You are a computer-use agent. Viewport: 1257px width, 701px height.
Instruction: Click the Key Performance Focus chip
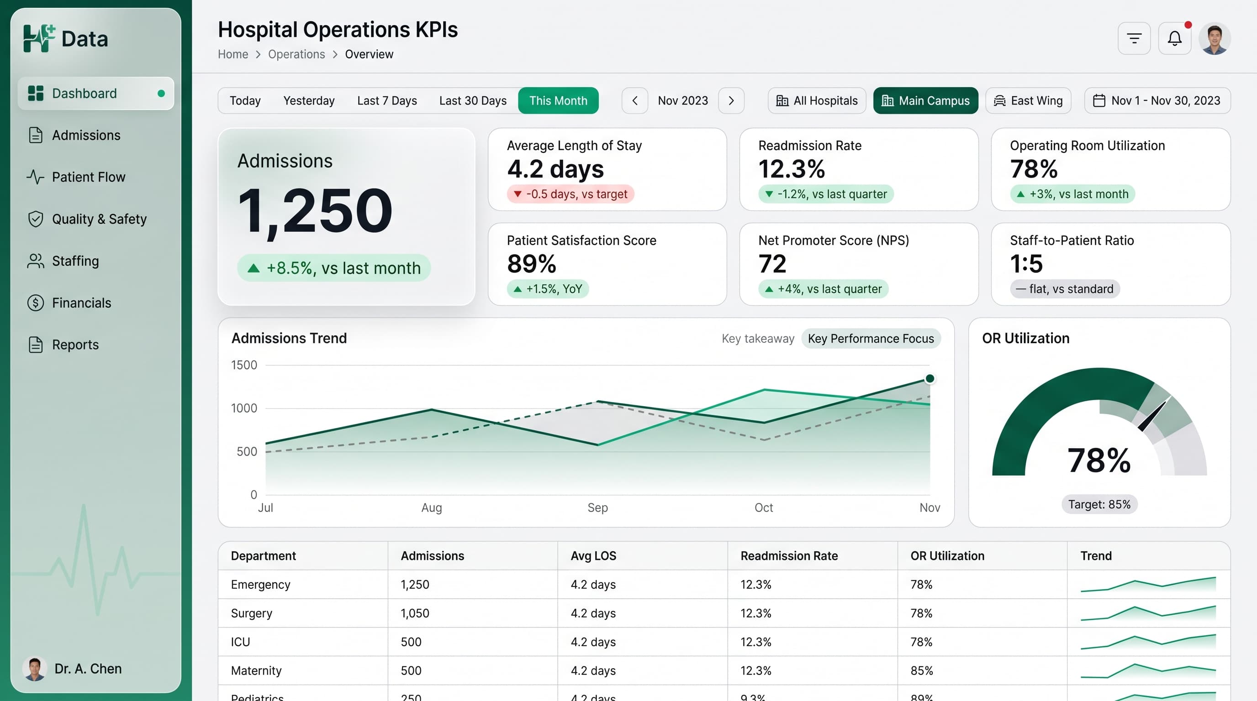(x=871, y=338)
